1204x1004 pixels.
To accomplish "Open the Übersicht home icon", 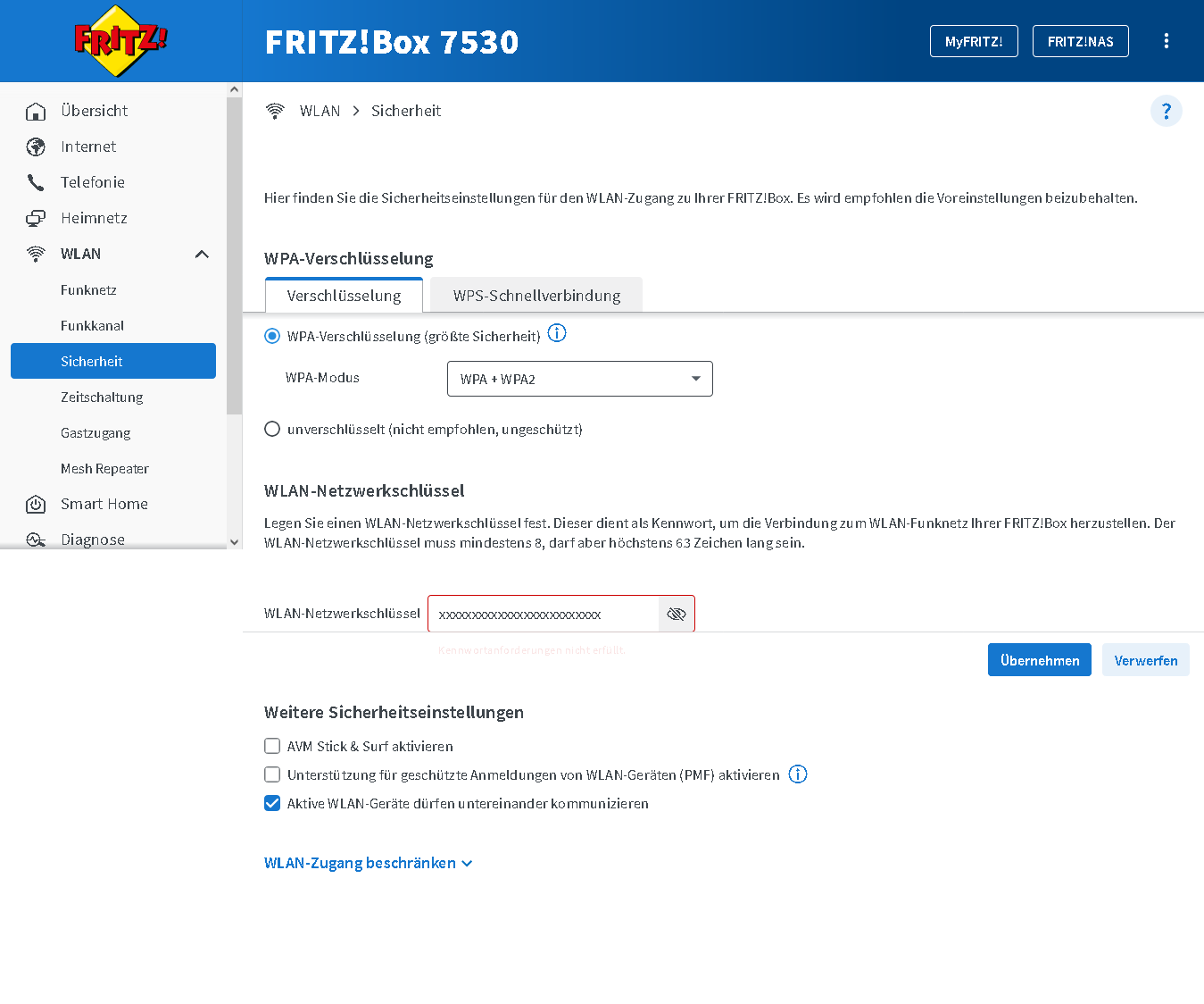I will click(x=36, y=110).
